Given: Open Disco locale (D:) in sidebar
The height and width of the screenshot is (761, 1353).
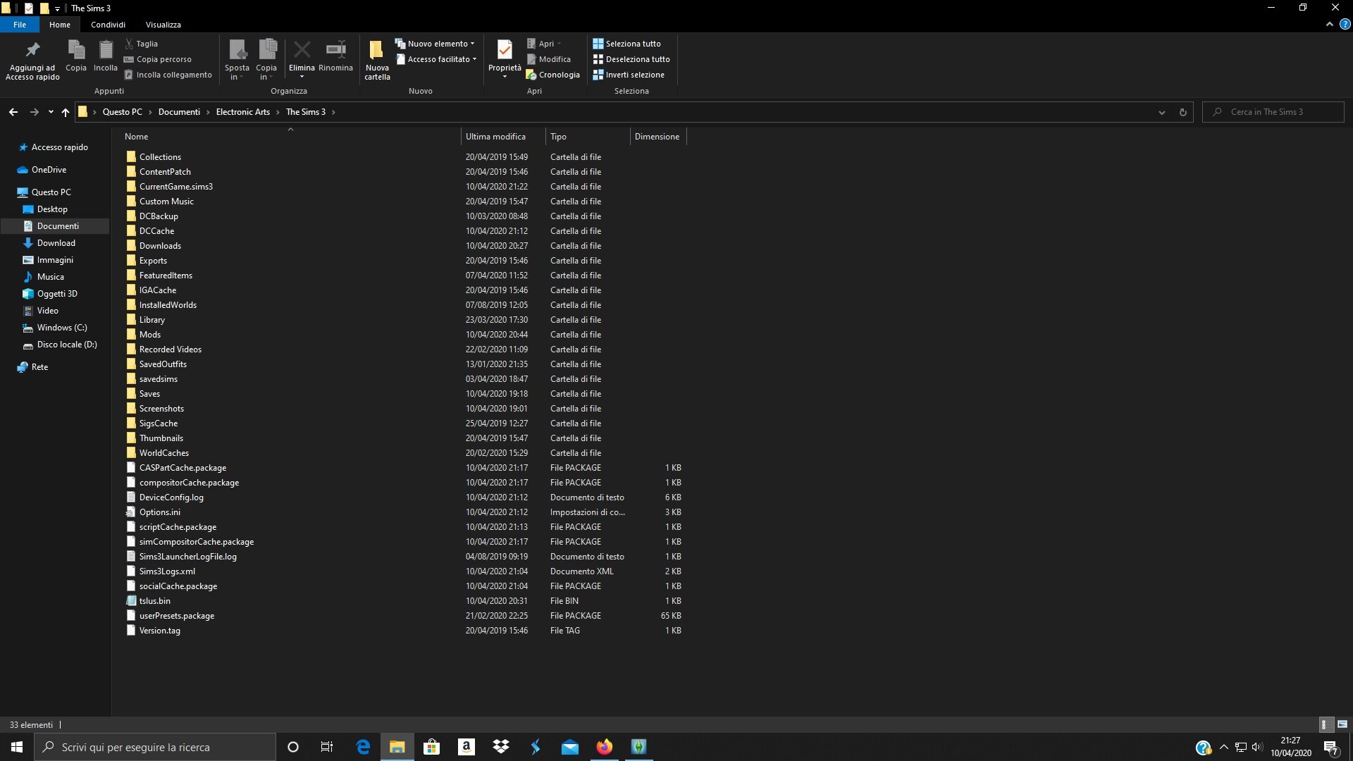Looking at the screenshot, I should [x=67, y=345].
